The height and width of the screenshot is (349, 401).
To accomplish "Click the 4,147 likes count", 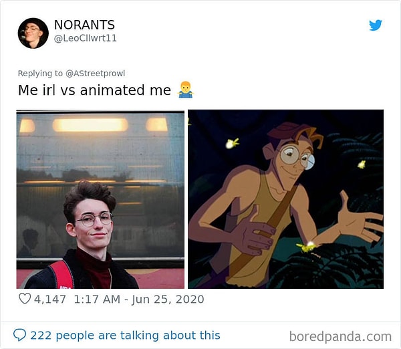I will (x=51, y=299).
